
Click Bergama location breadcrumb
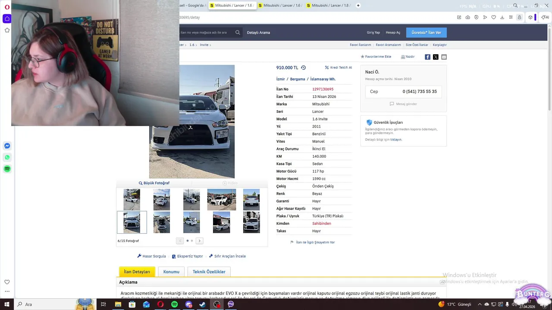coord(298,79)
